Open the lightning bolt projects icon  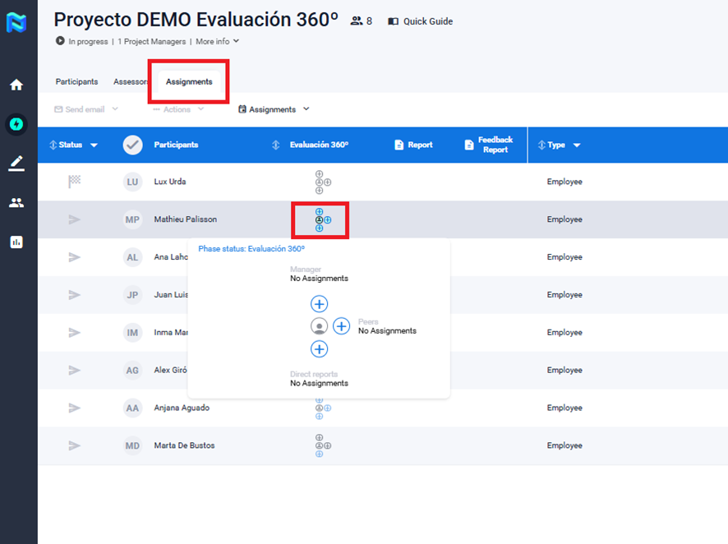(16, 124)
